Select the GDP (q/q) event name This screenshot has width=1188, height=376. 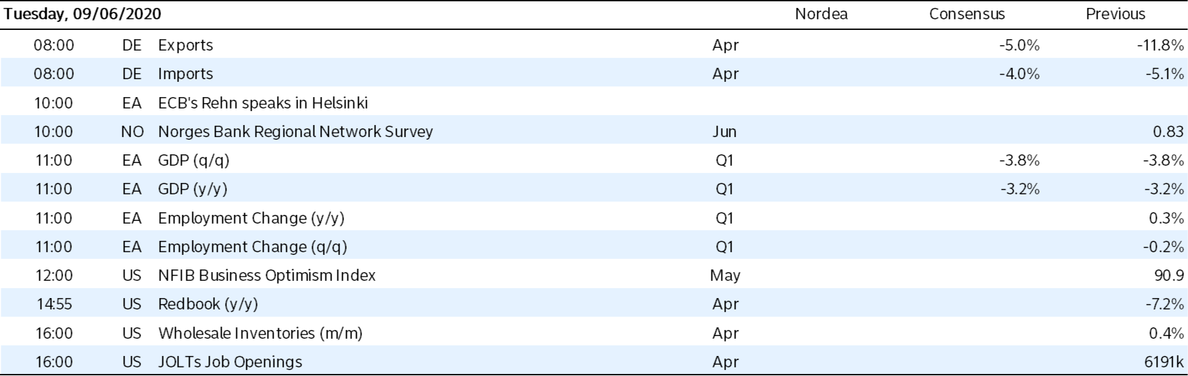193,160
